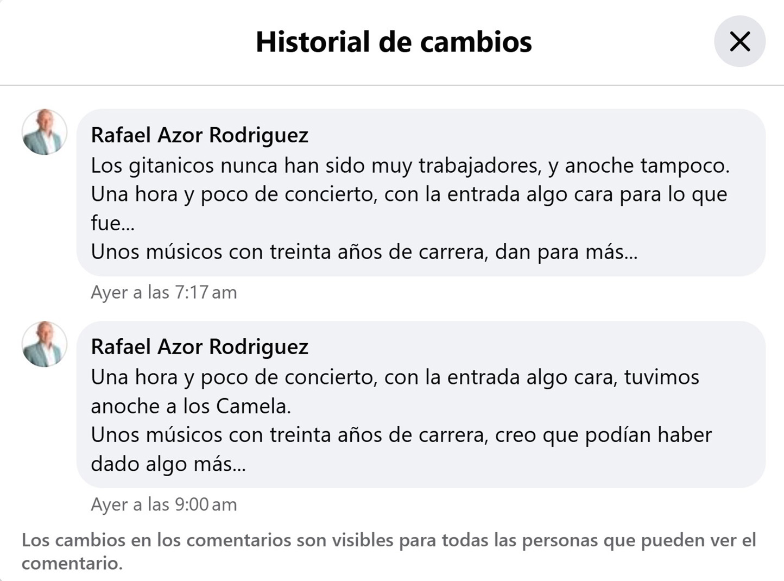
Task: Click the 'anoche a los Camela.' line
Action: point(191,406)
